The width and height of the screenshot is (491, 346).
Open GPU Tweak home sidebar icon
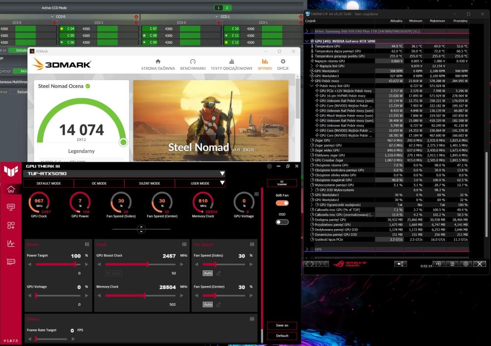point(11,189)
